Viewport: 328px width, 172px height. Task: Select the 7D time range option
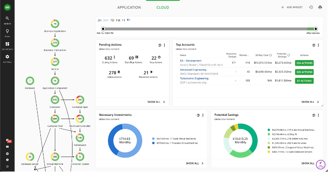(x=112, y=20)
